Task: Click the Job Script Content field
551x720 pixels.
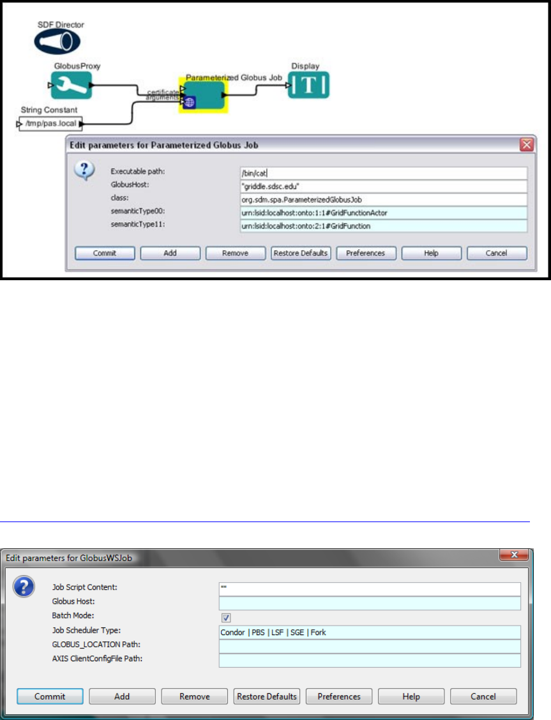Action: [x=370, y=589]
